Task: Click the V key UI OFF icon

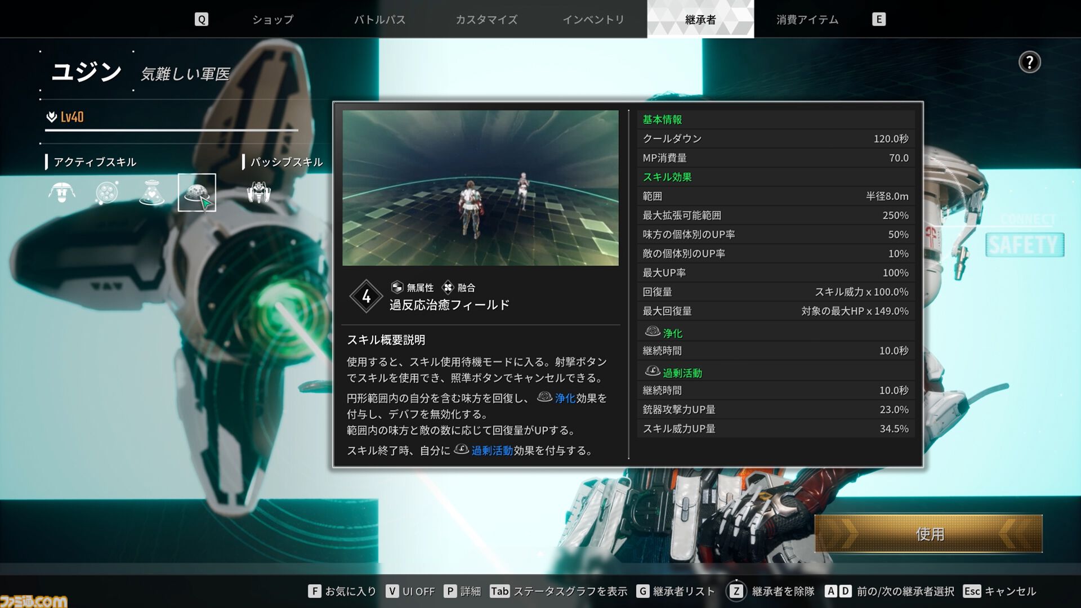Action: coord(392,591)
